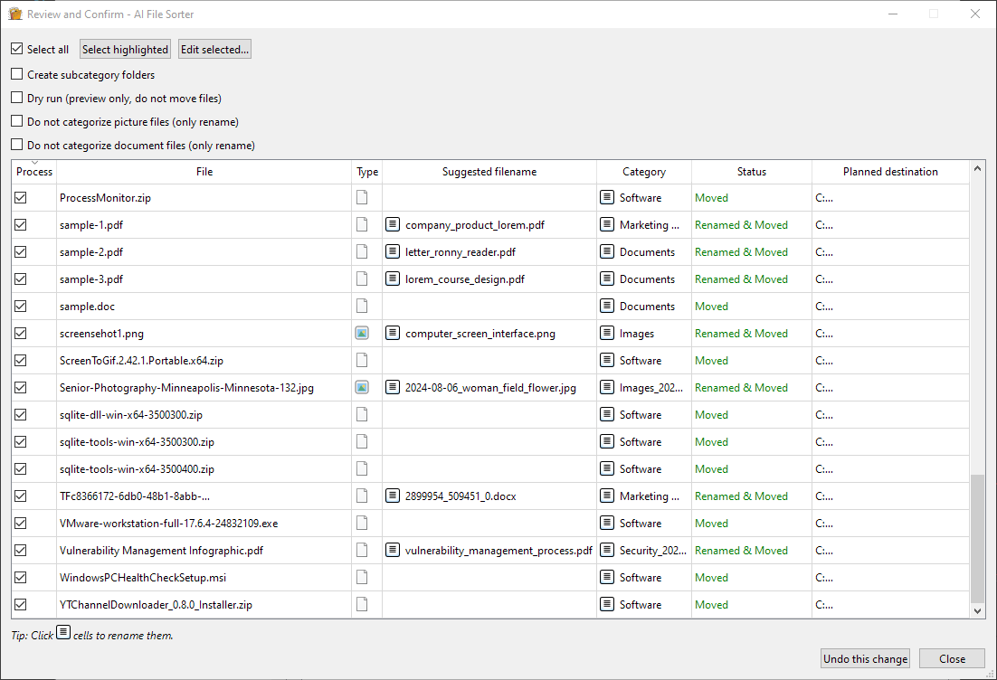997x680 pixels.
Task: Click the vertical scrollbar thumb
Action: (x=977, y=538)
